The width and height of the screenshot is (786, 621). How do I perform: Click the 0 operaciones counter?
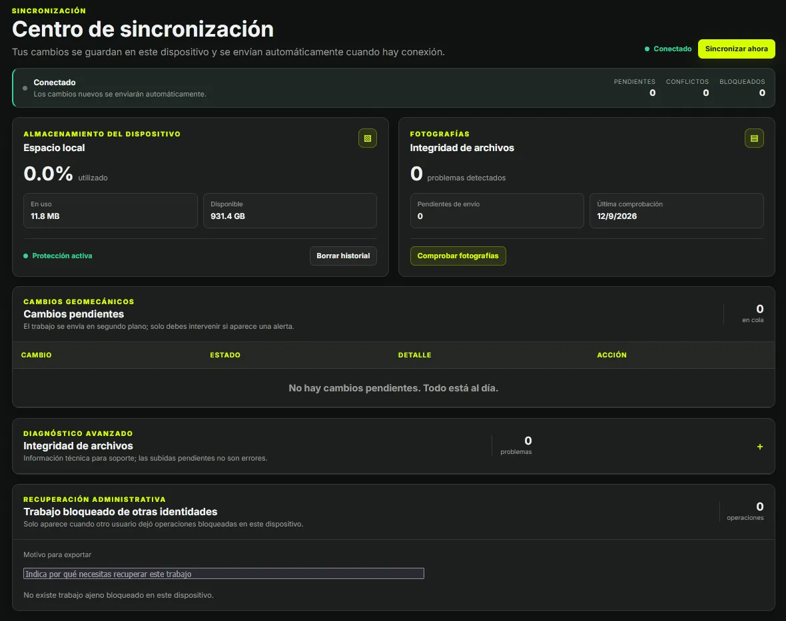point(745,511)
